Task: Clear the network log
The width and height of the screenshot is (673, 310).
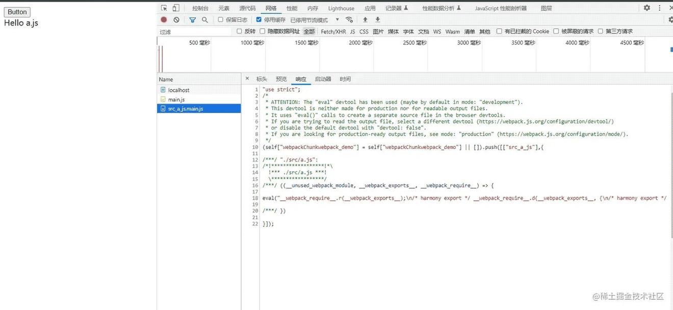Action: [176, 20]
